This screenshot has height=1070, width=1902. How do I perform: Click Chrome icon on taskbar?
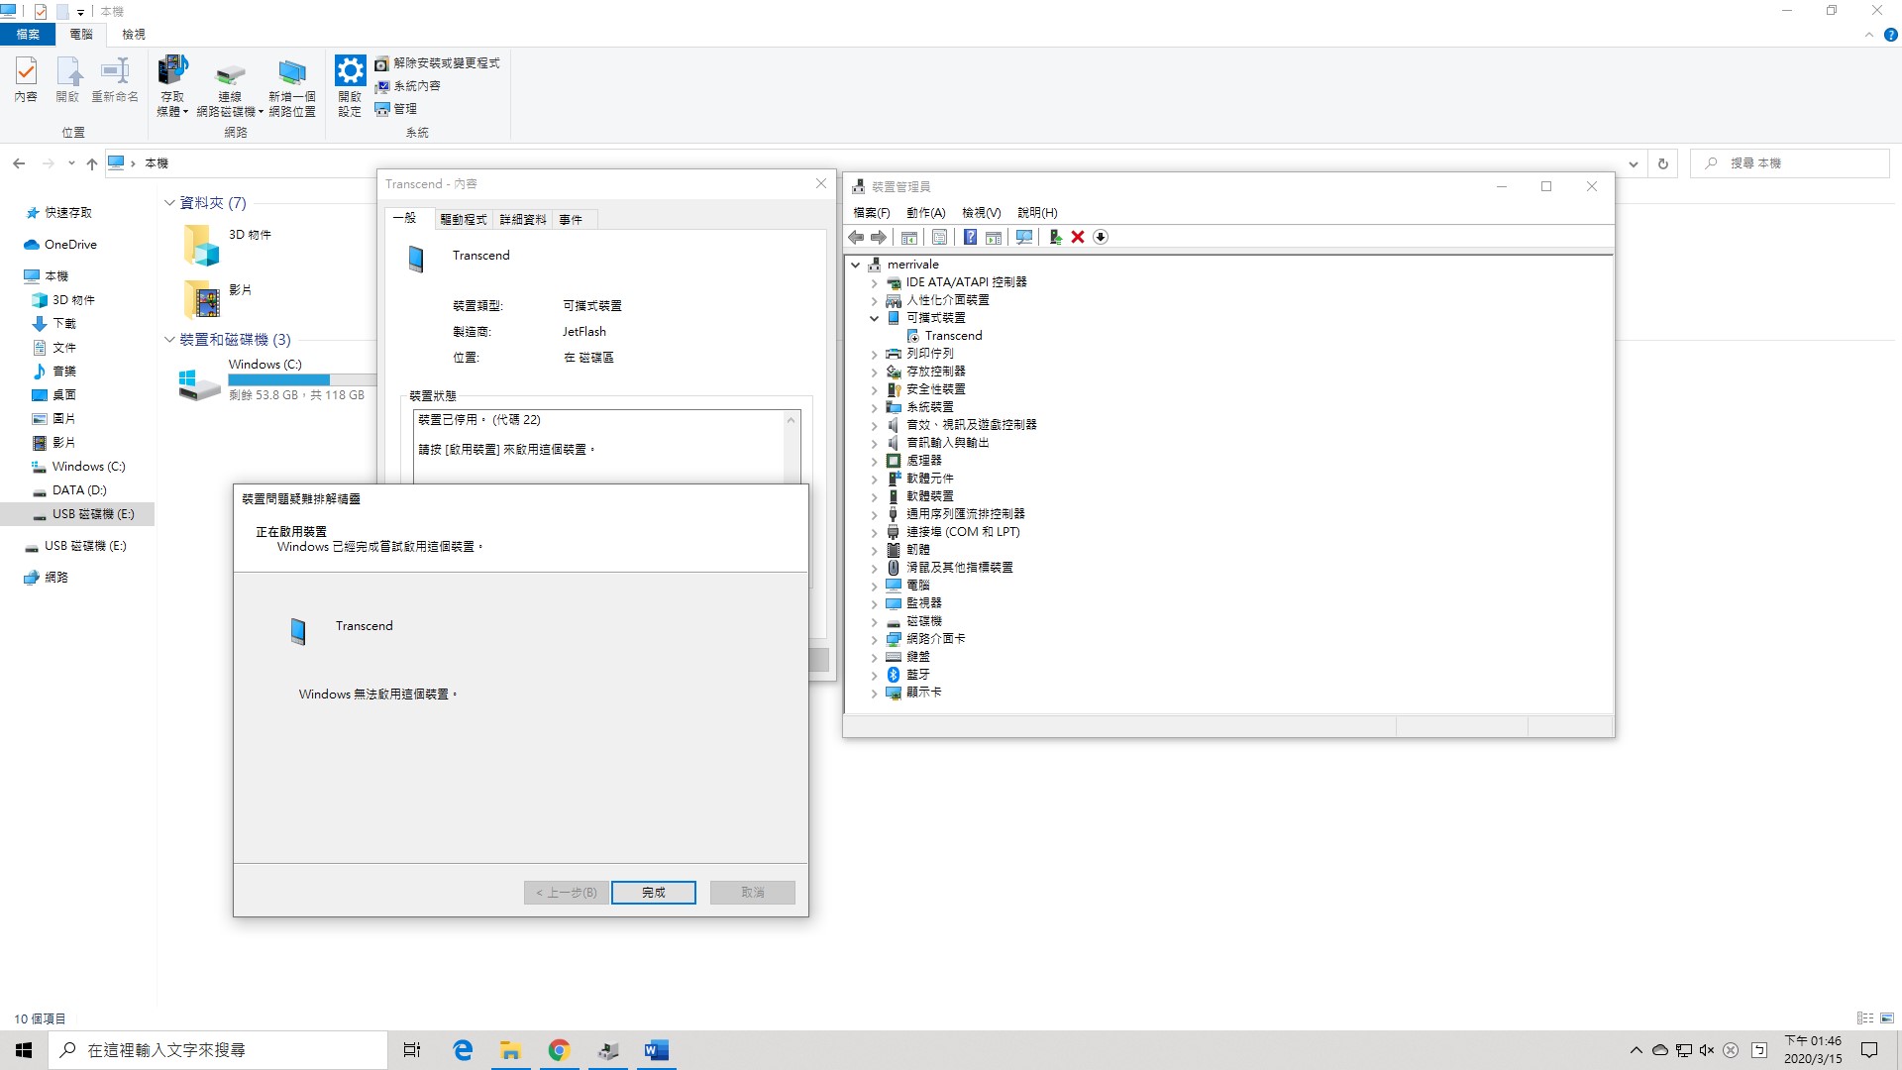559,1050
